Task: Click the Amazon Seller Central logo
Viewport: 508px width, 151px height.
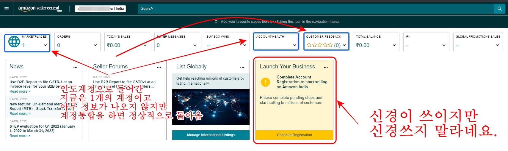Action: (40, 9)
